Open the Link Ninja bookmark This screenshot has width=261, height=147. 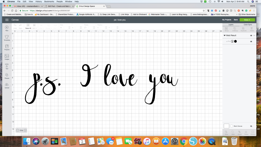[x=124, y=15]
